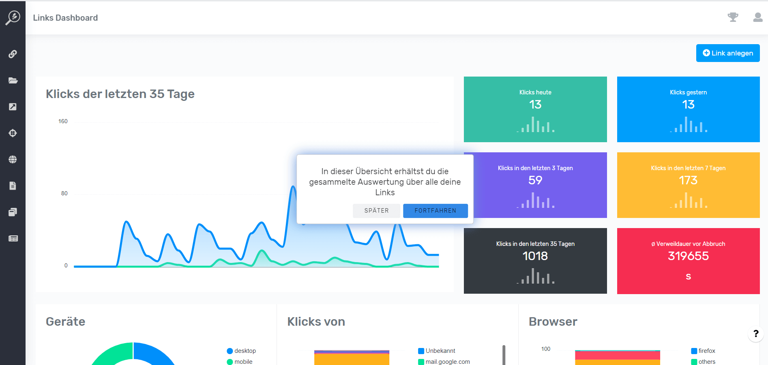This screenshot has width=768, height=365.
Task: Click the Link anlegen button
Action: click(728, 53)
